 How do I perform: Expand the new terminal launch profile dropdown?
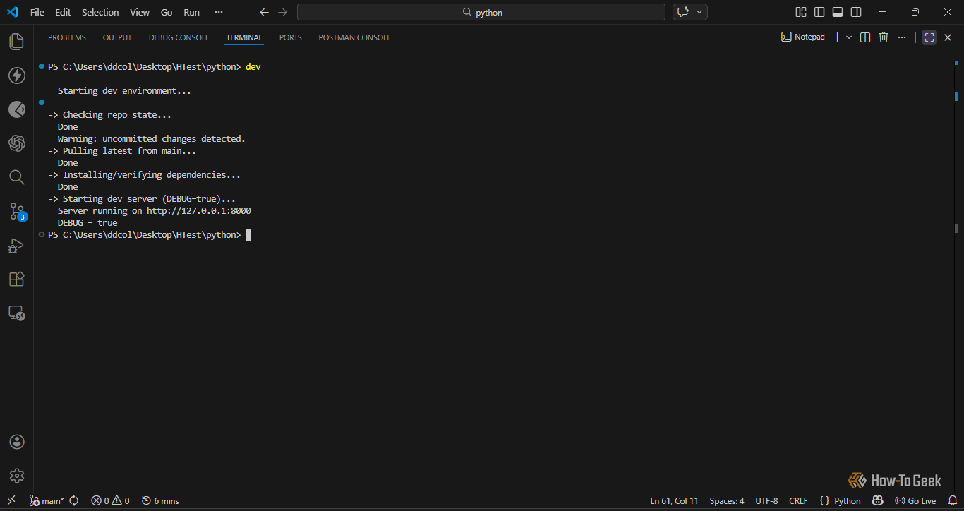tap(849, 37)
